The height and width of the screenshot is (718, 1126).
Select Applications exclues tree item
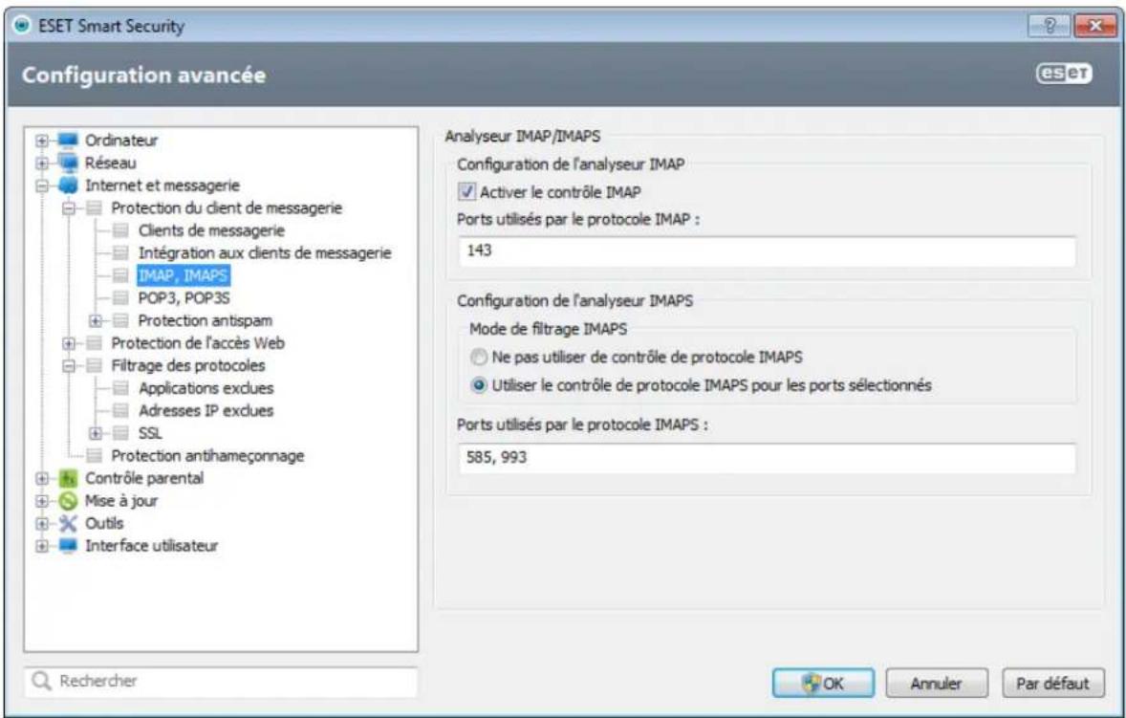(206, 388)
